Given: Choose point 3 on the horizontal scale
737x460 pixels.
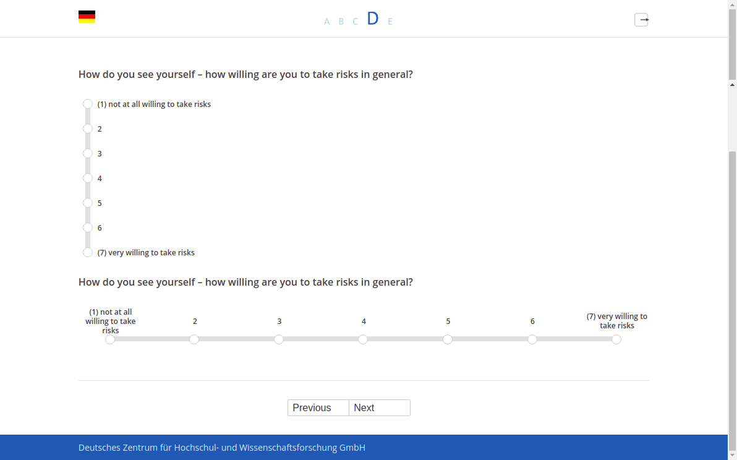Looking at the screenshot, I should 279,339.
